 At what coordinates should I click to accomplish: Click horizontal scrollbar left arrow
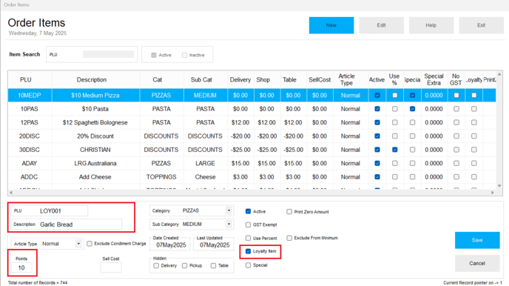(10, 193)
